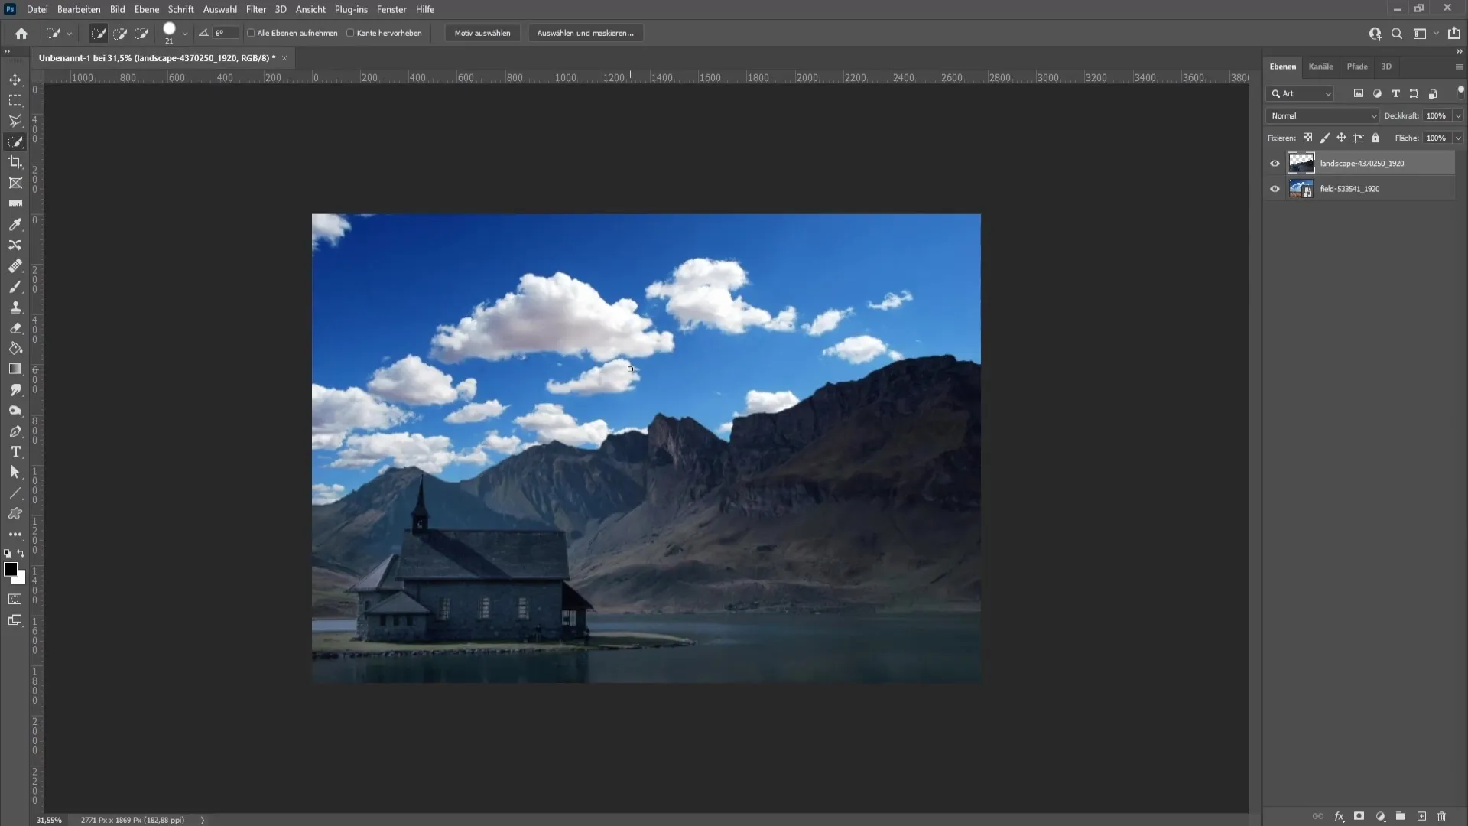Click the Motiv auswählen button
The width and height of the screenshot is (1468, 826).
coord(482,33)
